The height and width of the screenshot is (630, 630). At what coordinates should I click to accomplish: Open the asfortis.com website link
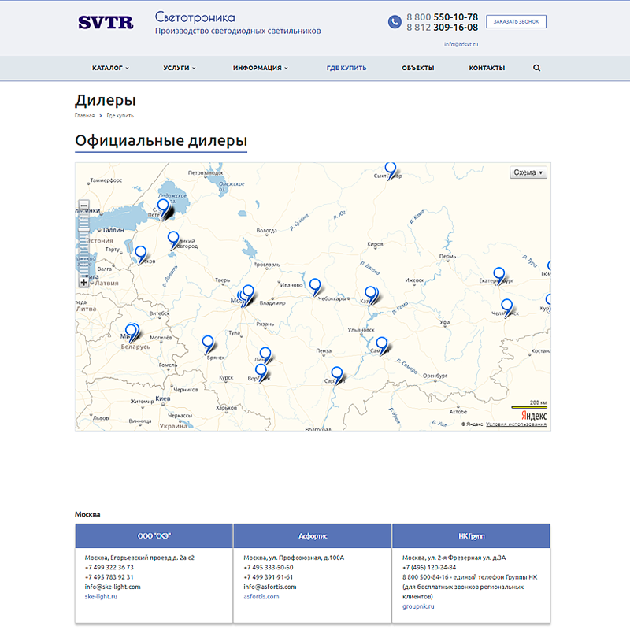coord(261,597)
